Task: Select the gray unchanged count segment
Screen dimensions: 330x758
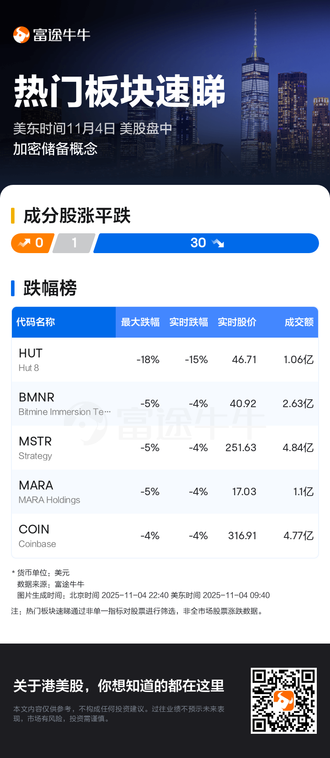Action: click(x=74, y=243)
